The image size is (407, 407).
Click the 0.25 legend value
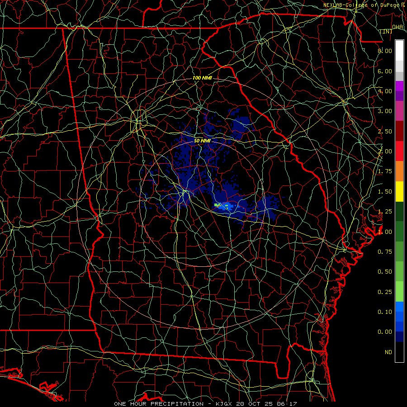point(385,292)
